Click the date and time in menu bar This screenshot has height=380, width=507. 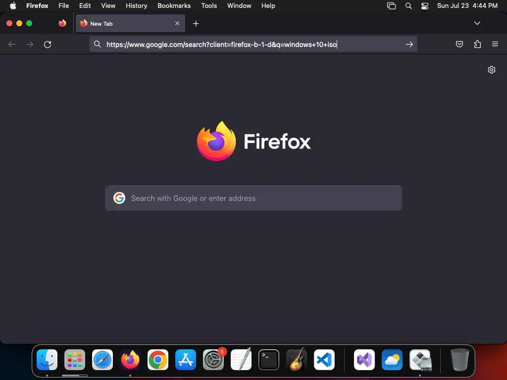pyautogui.click(x=467, y=5)
